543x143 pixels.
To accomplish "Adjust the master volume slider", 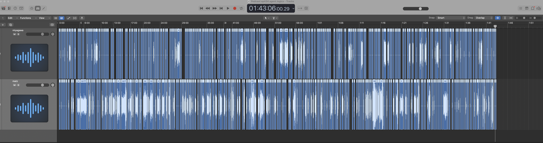I will [416, 9].
